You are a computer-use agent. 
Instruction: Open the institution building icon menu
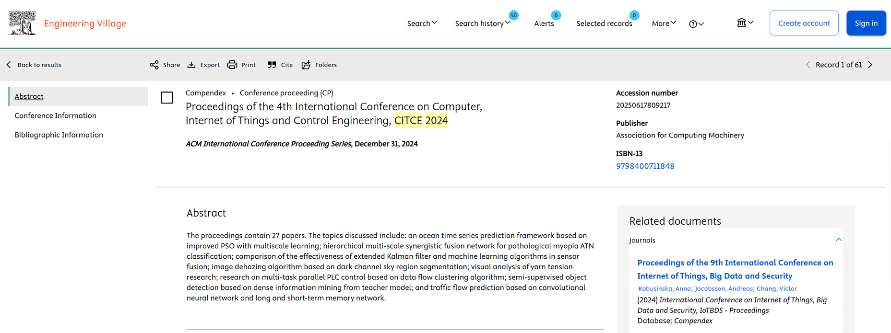pyautogui.click(x=745, y=23)
